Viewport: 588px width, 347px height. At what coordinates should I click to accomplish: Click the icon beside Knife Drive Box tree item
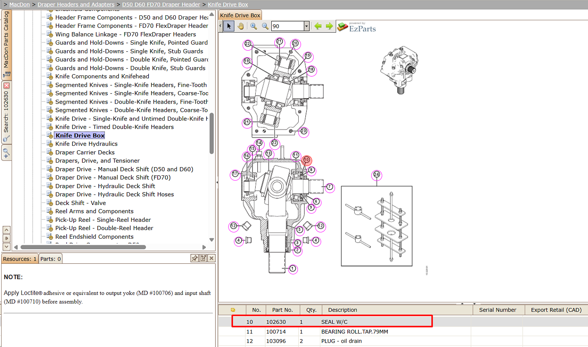pyautogui.click(x=50, y=135)
